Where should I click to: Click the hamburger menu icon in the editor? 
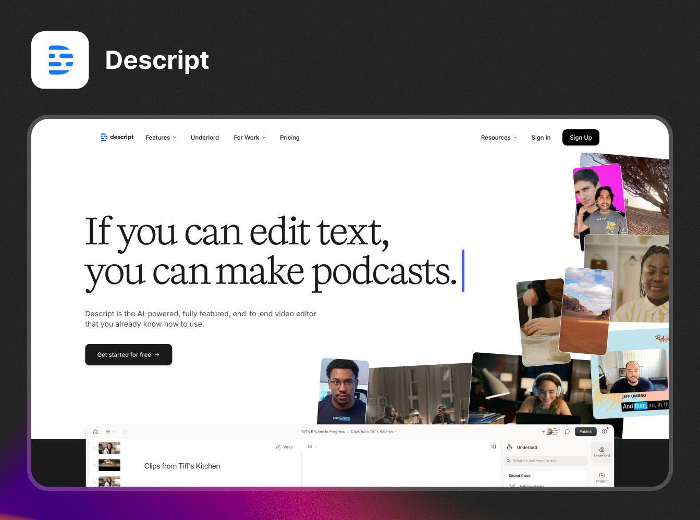pyautogui.click(x=108, y=431)
